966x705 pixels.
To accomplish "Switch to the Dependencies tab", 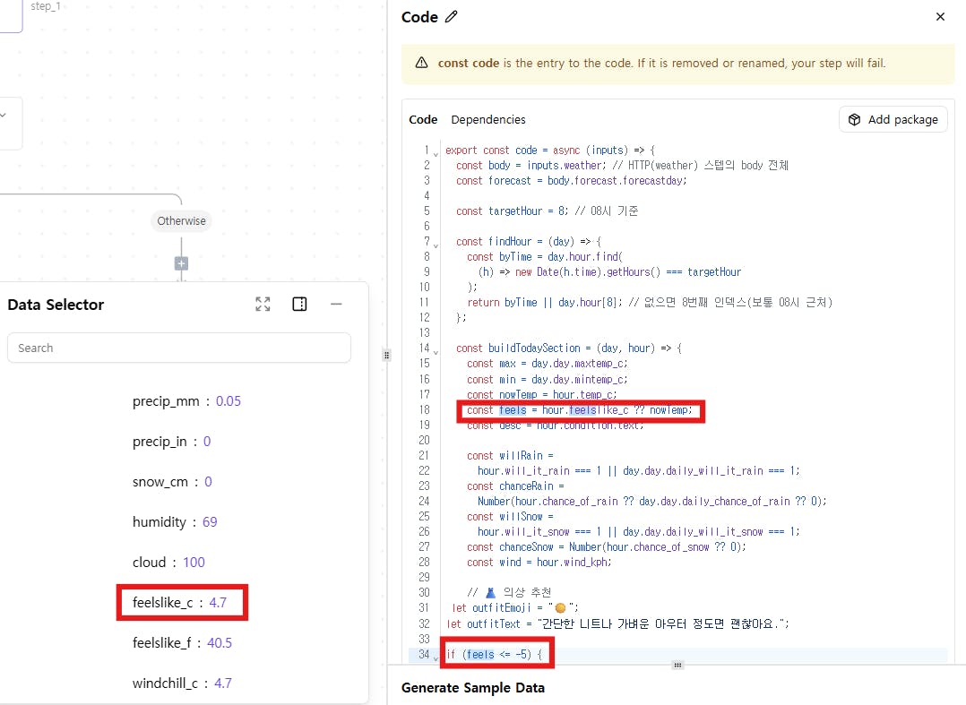I will point(487,119).
